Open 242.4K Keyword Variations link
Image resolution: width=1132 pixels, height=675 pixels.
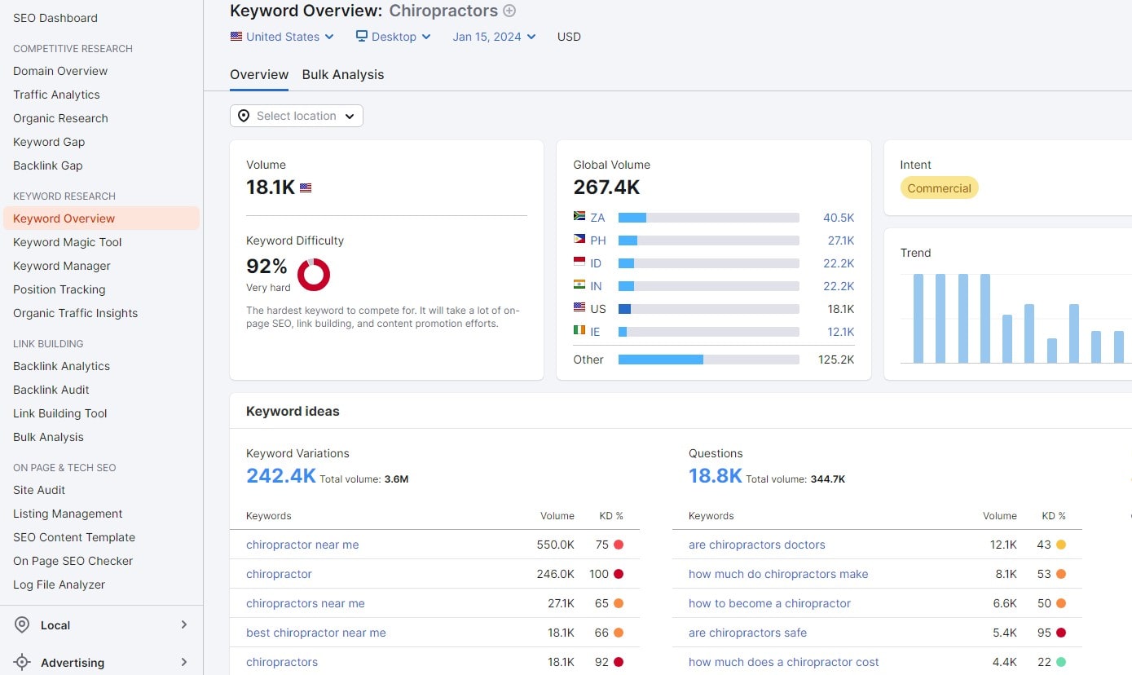(x=281, y=476)
